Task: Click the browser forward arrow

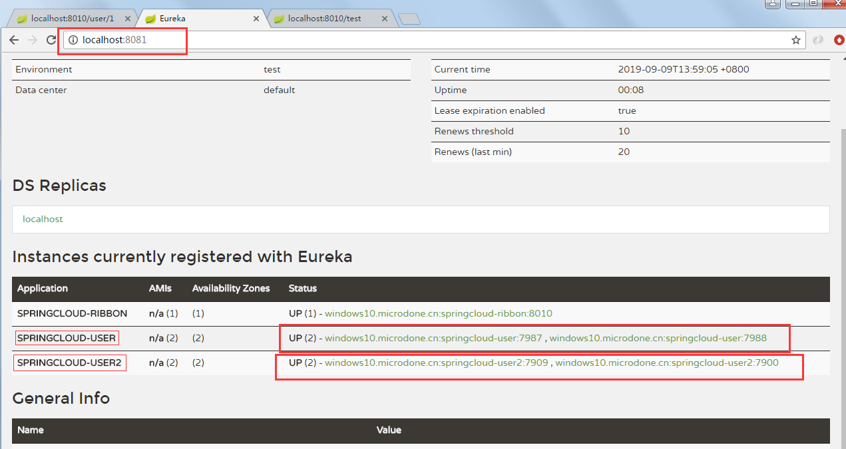Action: (32, 41)
